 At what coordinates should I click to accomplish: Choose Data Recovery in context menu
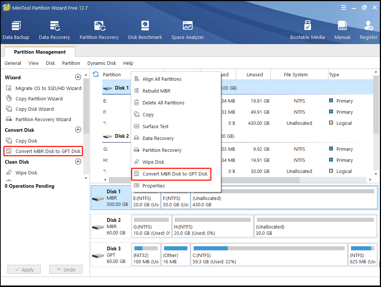(x=176, y=138)
